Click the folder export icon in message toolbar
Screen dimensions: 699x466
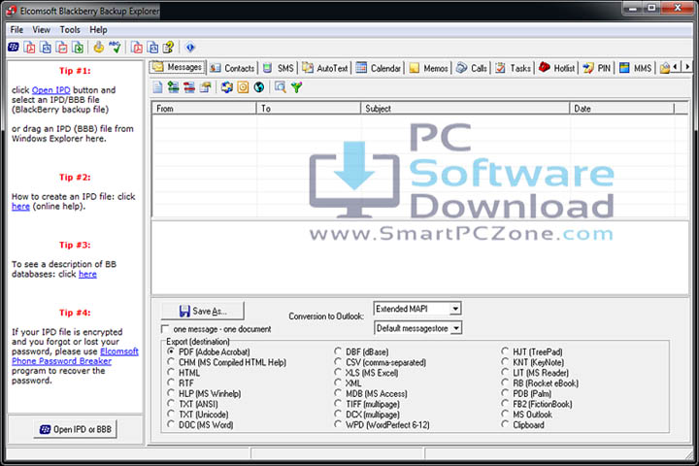tap(205, 87)
